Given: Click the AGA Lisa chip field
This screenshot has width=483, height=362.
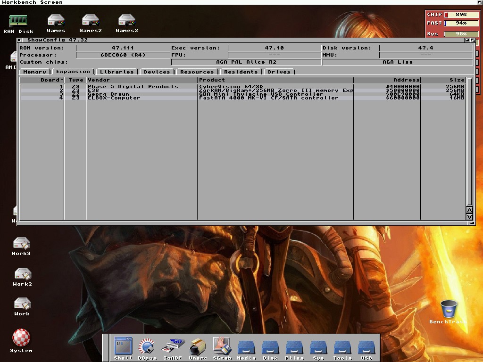Looking at the screenshot, I should point(397,62).
